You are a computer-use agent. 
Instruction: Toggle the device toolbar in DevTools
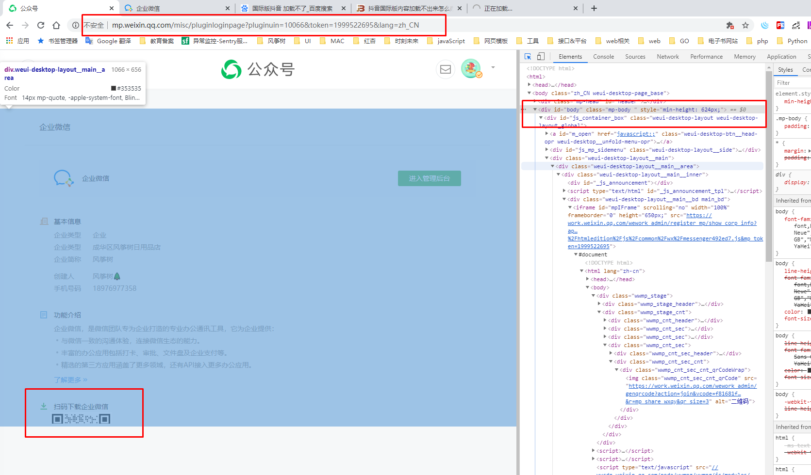tap(541, 57)
